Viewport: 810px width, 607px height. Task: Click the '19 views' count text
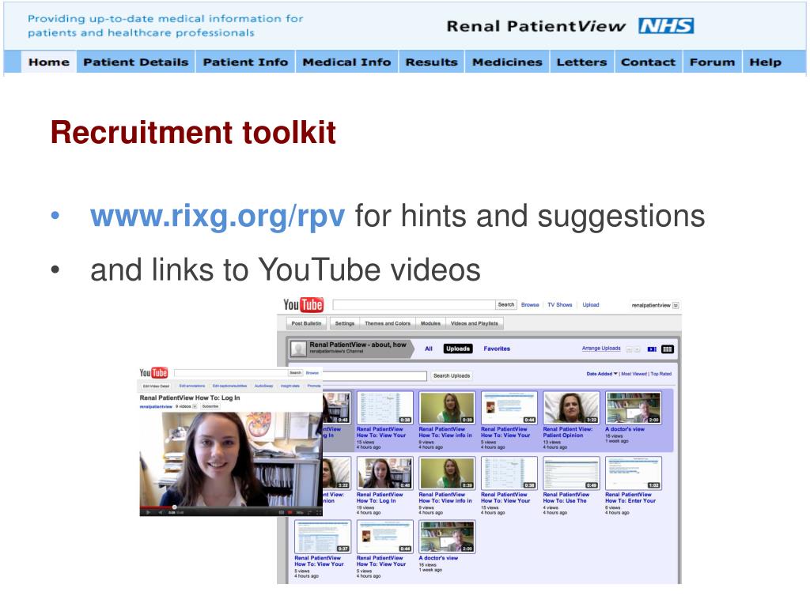click(365, 507)
